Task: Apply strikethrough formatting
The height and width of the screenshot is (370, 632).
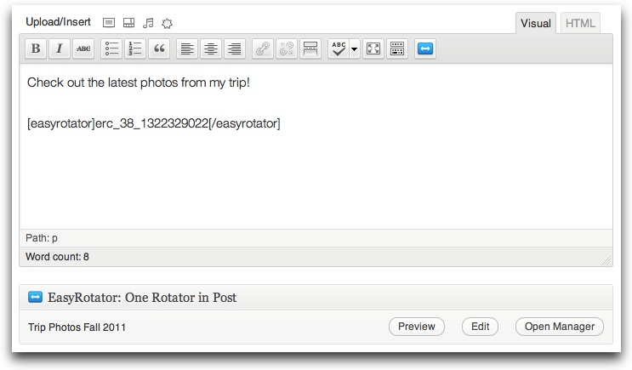Action: tap(83, 49)
